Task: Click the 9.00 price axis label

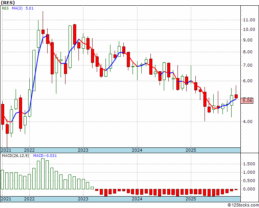Action: point(248,40)
